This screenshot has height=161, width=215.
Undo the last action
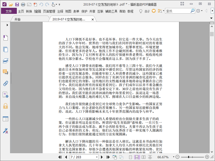(x=41, y=5)
